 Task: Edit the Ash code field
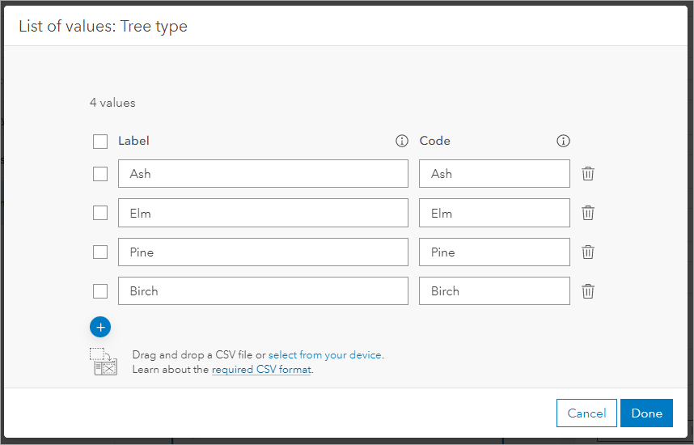tap(494, 174)
